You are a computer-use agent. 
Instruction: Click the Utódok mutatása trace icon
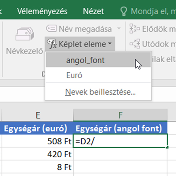pos(135,44)
